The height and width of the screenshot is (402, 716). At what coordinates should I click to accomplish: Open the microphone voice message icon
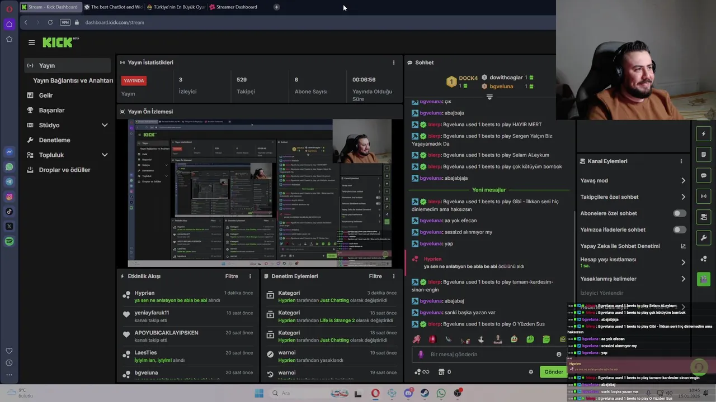tap(421, 354)
